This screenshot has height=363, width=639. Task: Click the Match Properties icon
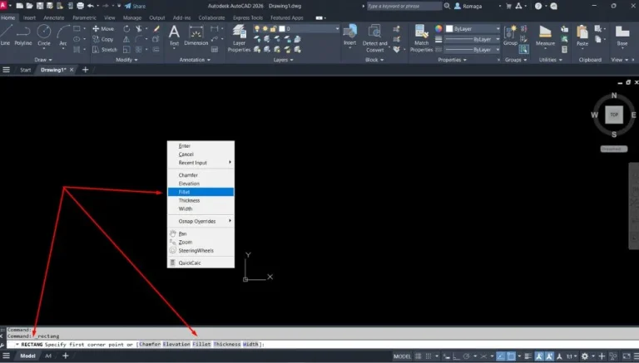(x=422, y=35)
